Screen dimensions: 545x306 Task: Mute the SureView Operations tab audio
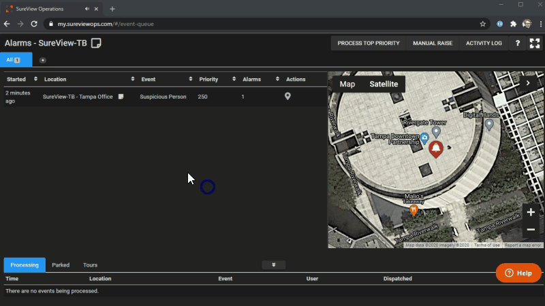(x=87, y=9)
